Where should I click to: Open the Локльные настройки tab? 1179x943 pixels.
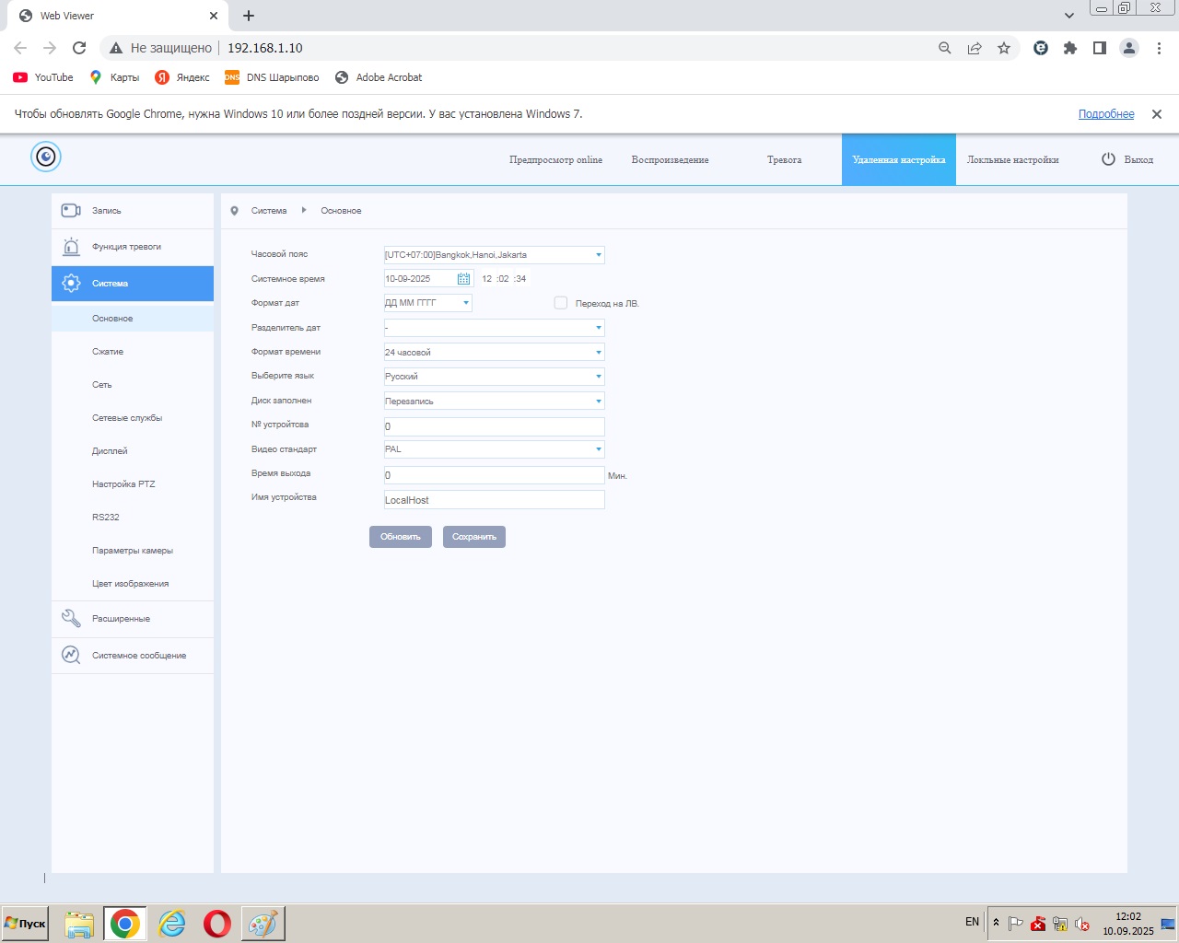[1012, 160]
